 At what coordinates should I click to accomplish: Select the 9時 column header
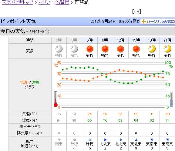(105, 40)
